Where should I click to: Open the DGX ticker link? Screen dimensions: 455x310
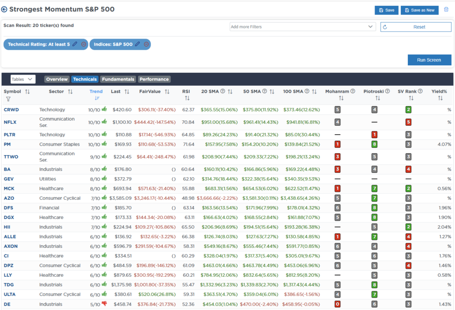click(x=9, y=217)
